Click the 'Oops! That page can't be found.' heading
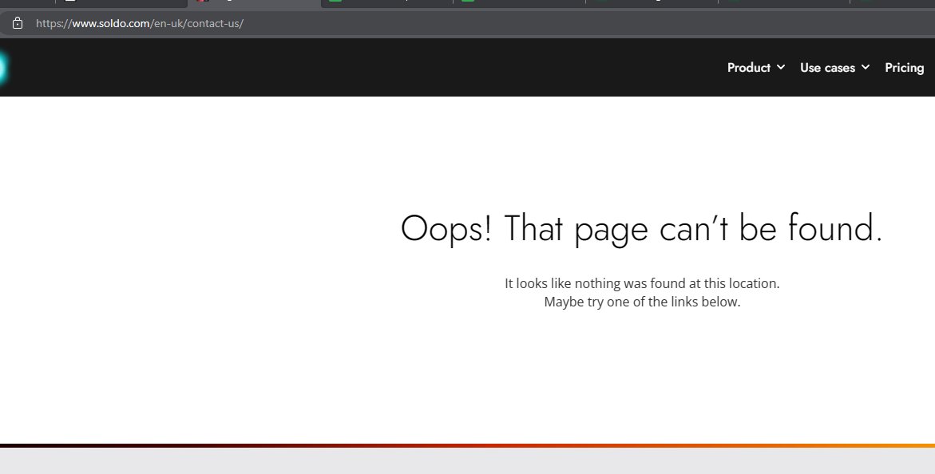Image resolution: width=935 pixels, height=474 pixels. 642,228
